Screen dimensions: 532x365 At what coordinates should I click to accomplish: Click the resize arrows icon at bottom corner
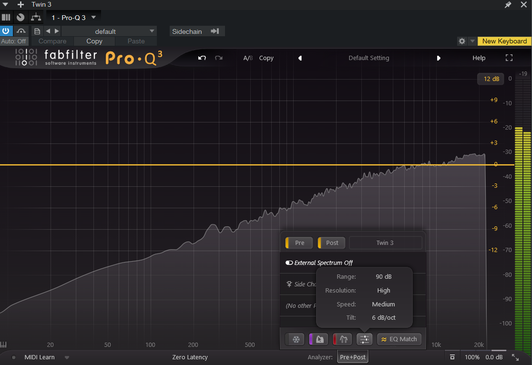(x=515, y=357)
